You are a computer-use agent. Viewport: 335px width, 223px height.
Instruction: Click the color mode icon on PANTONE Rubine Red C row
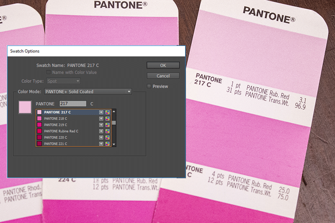(x=107, y=131)
